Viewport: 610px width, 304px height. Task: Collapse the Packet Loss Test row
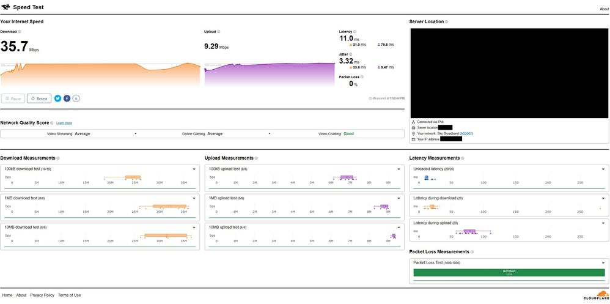(x=604, y=262)
